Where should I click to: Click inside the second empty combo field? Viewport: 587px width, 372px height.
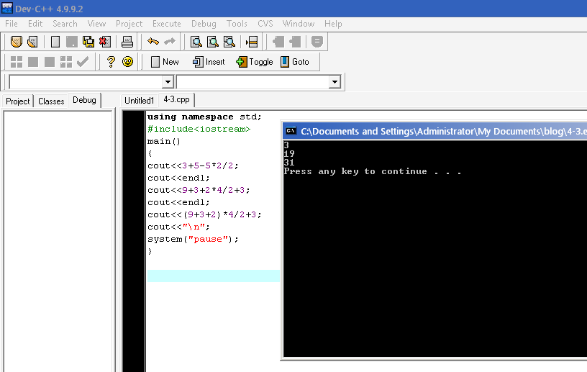253,82
